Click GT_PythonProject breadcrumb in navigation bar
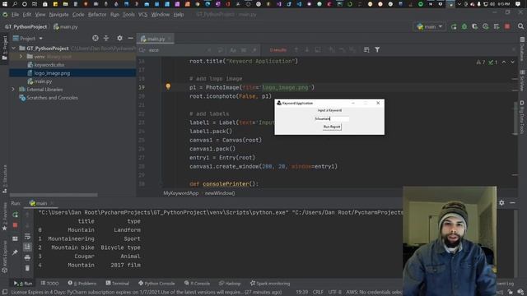527x296 pixels. point(26,26)
